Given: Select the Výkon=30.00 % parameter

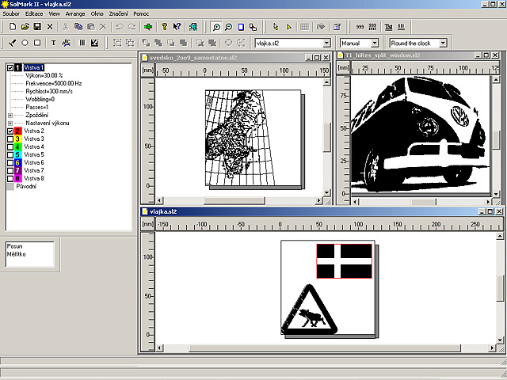Looking at the screenshot, I should 44,75.
